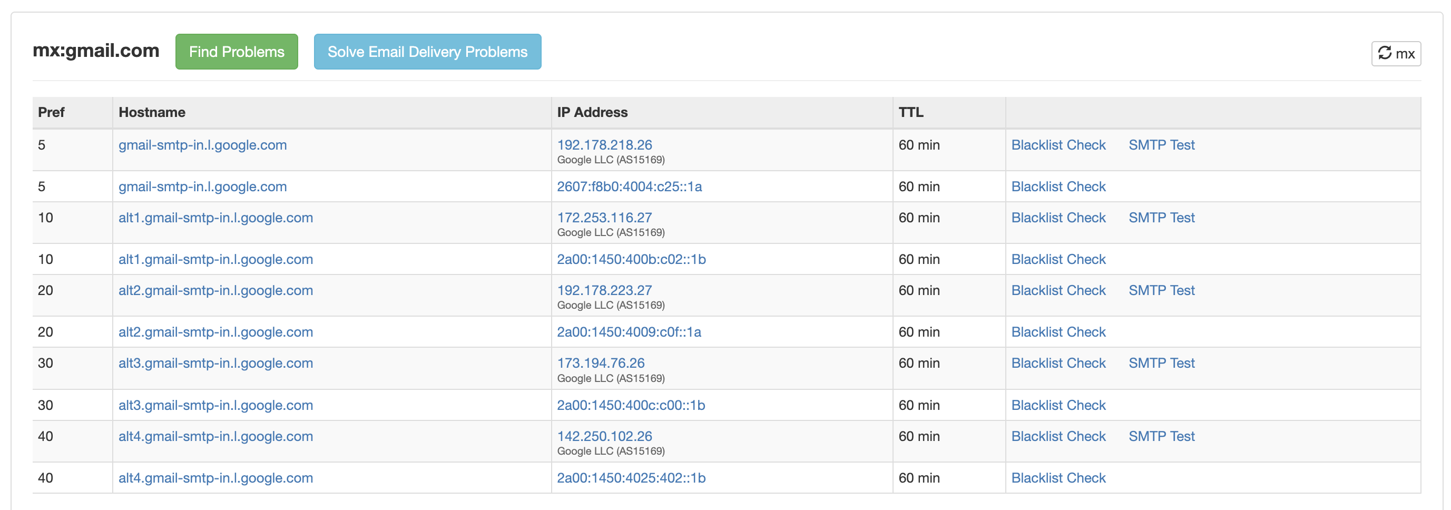Viewport: 1451px width, 510px height.
Task: Open IPv6 address 2607:f8b0:4004:c25::1a
Action: tap(629, 187)
